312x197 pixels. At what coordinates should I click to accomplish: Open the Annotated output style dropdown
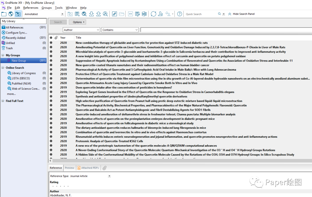coord(62,14)
